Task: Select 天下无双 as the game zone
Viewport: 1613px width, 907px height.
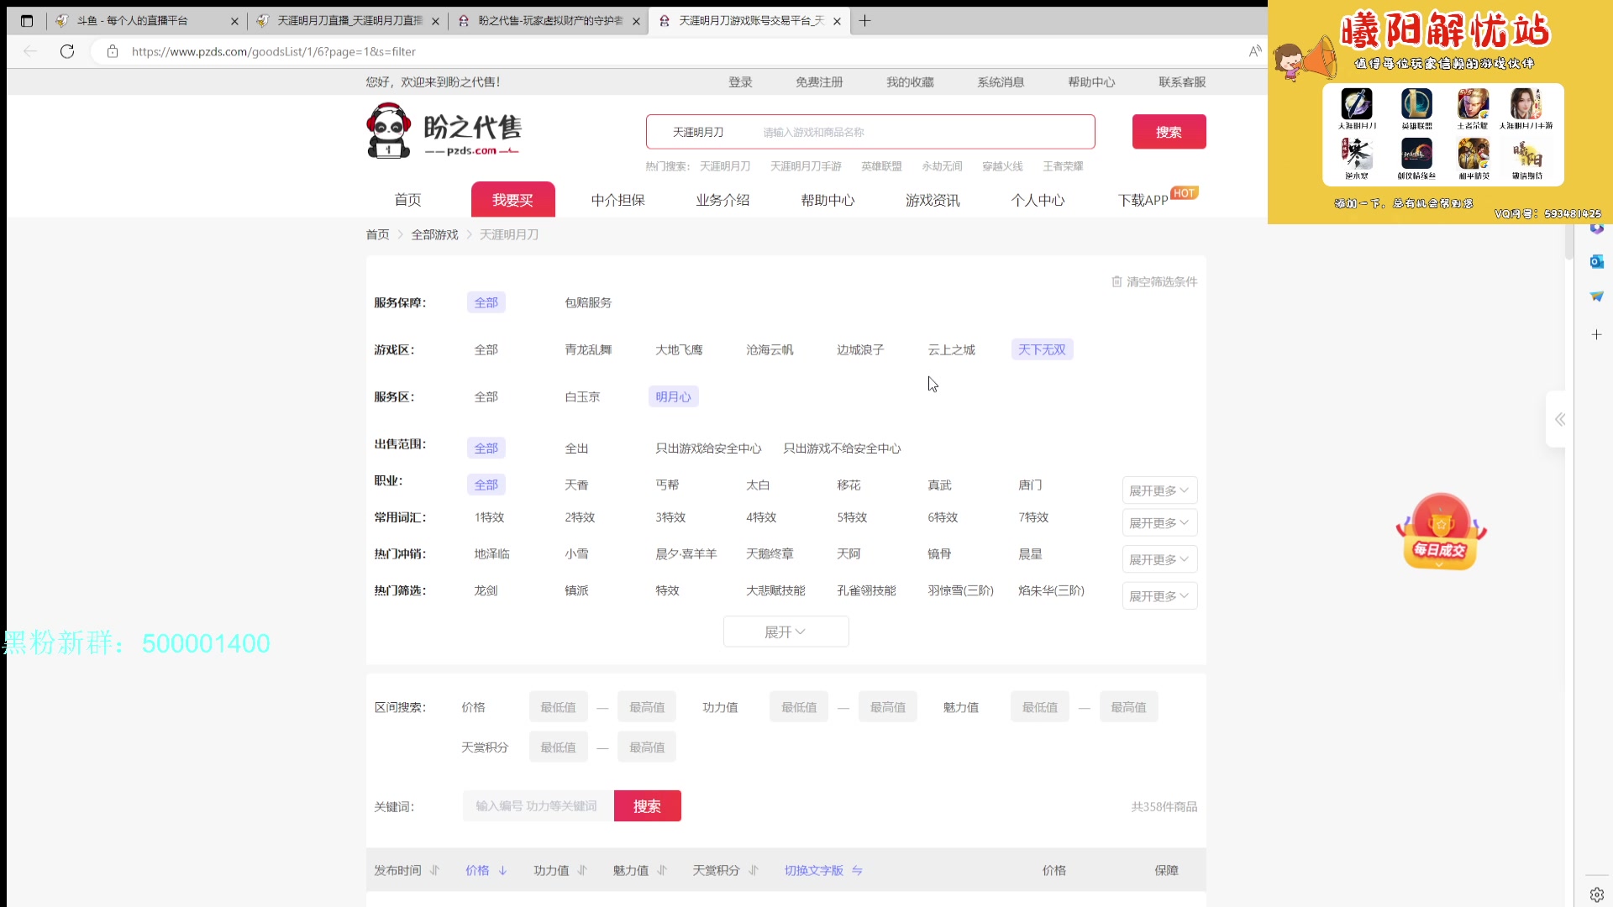Action: pyautogui.click(x=1041, y=349)
